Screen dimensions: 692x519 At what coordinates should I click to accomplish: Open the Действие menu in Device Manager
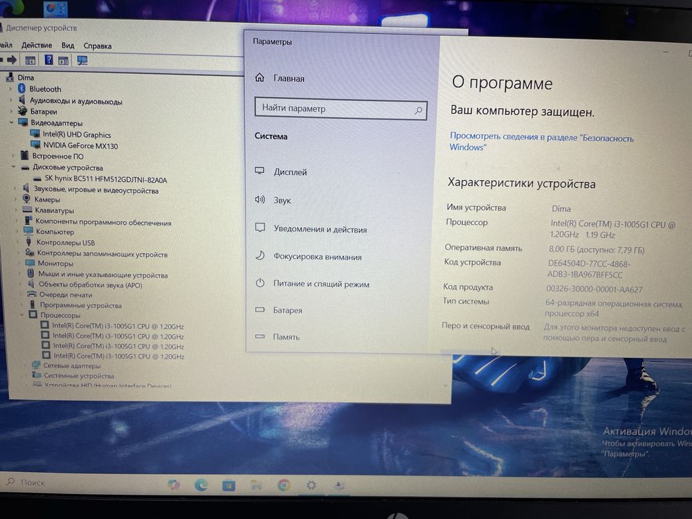coord(37,45)
